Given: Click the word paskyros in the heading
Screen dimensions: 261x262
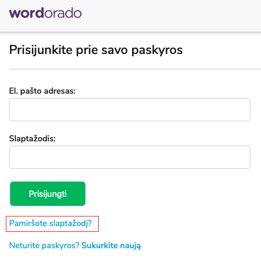Looking at the screenshot, I should coord(157,50).
